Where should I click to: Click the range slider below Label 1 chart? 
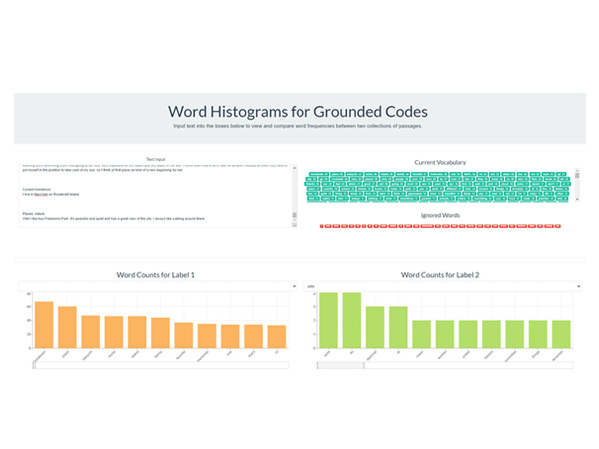coord(160,366)
